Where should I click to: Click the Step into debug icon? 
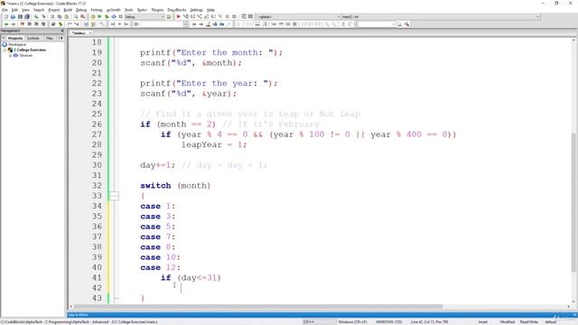[x=200, y=16]
